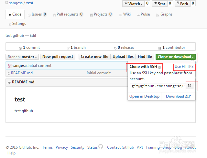View the 1 branch list

point(77,47)
